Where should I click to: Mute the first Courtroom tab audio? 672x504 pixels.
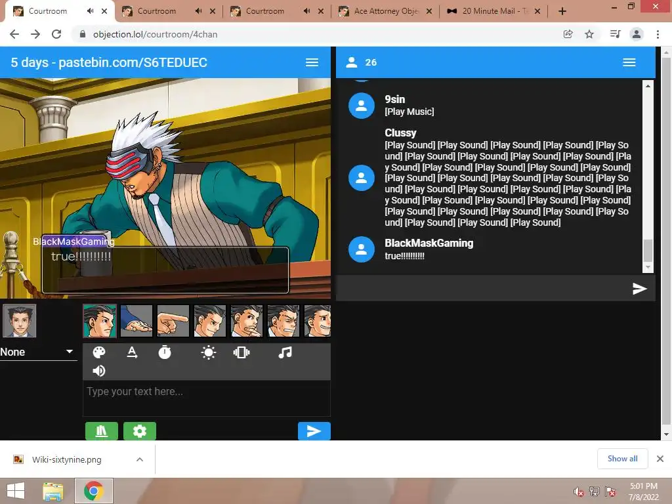coord(90,11)
